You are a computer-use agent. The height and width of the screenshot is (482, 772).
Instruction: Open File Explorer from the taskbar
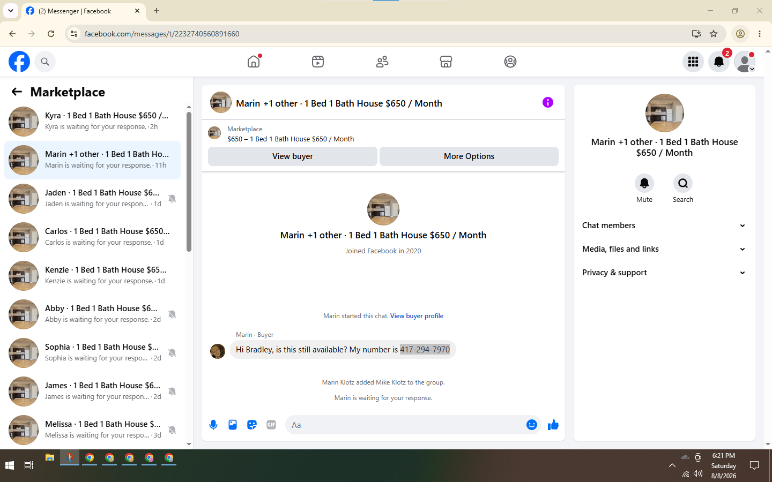(50, 458)
